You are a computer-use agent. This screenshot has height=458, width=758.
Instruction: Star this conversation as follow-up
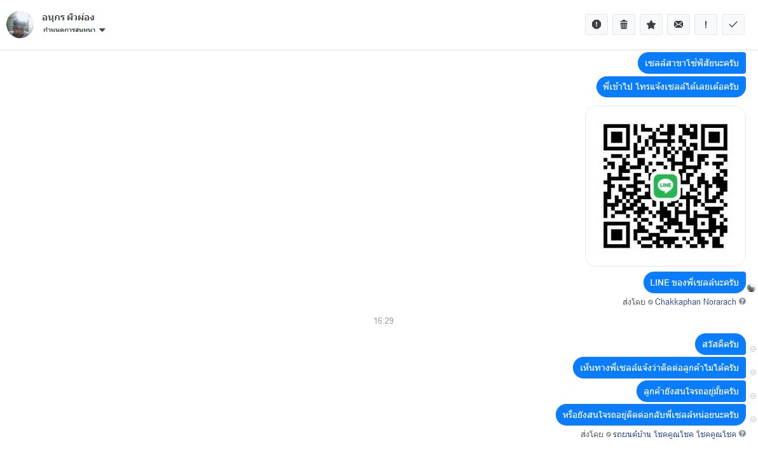pos(651,24)
